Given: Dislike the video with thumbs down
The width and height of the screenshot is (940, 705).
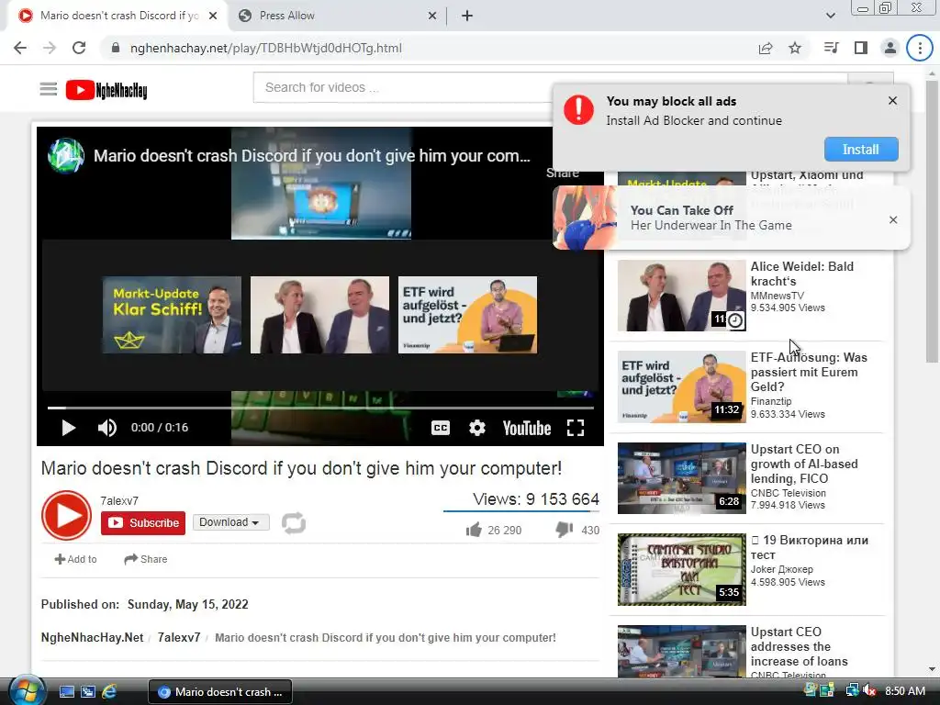Looking at the screenshot, I should [565, 530].
